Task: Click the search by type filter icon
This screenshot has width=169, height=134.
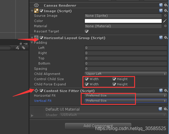Action: [x=17, y=48]
